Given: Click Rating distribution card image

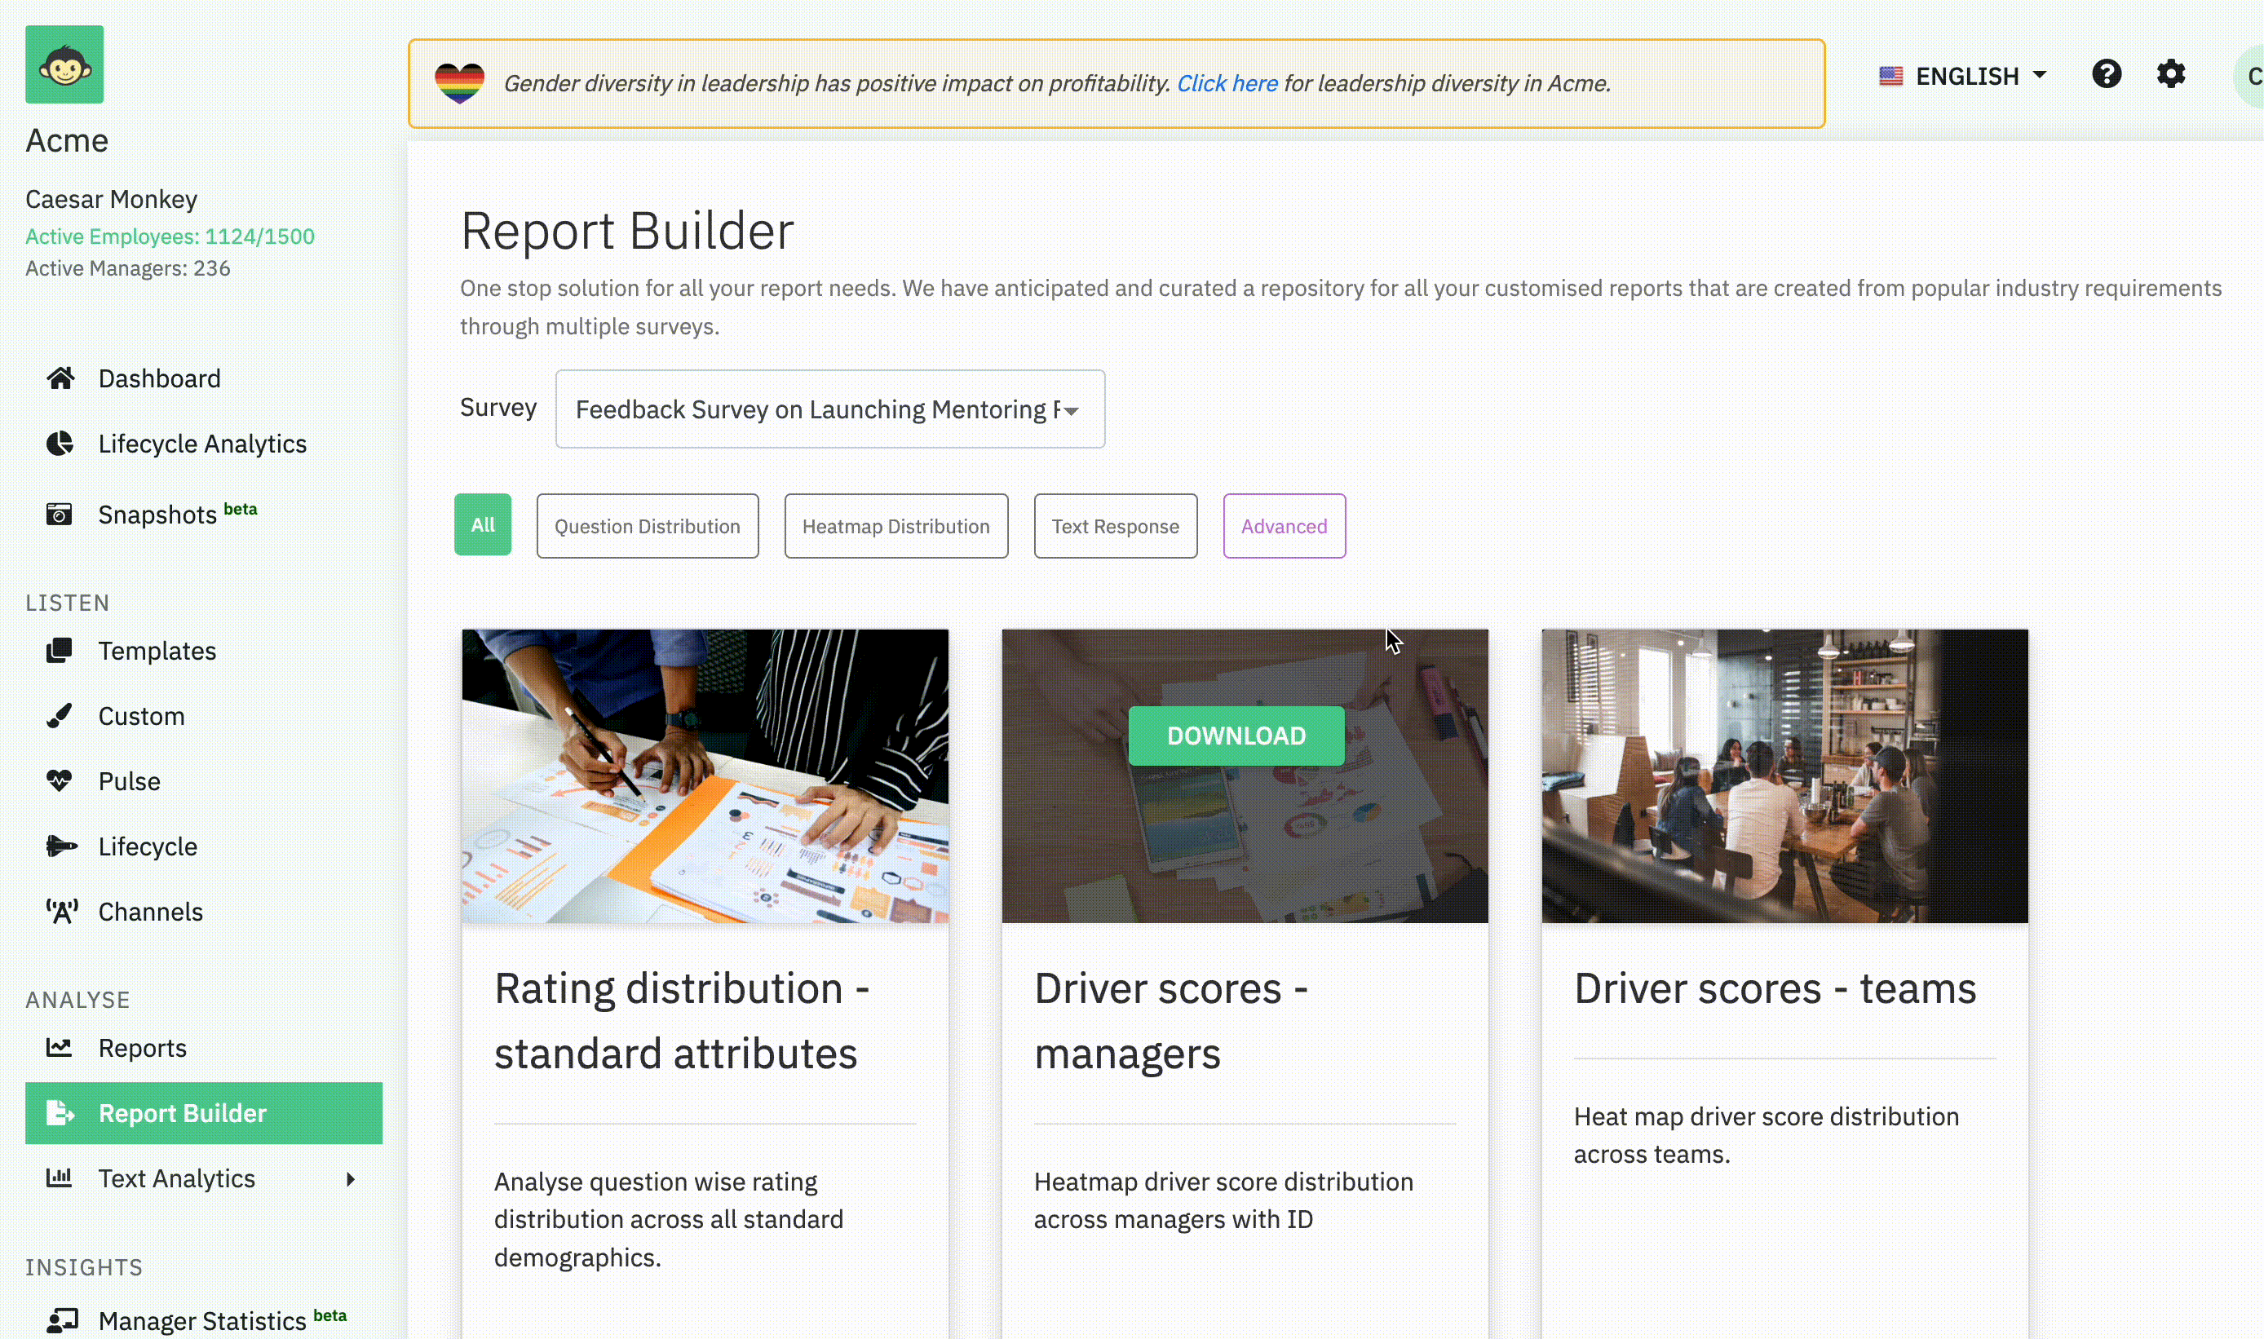Looking at the screenshot, I should 705,776.
